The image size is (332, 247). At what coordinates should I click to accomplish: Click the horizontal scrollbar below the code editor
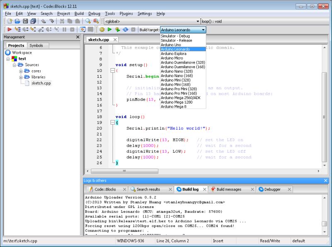pyautogui.click(x=124, y=171)
